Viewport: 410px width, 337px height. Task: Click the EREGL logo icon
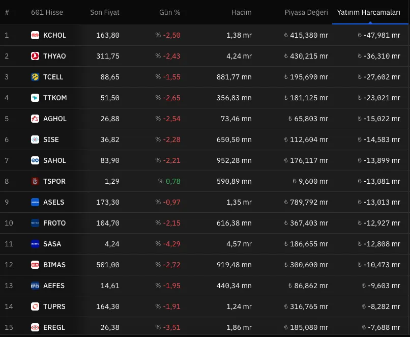coord(35,327)
